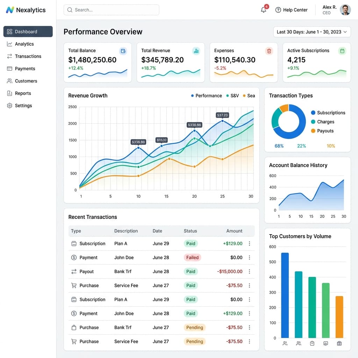
Task: Click Pending badge on Bank Trf Purchase row
Action: [x=194, y=327]
